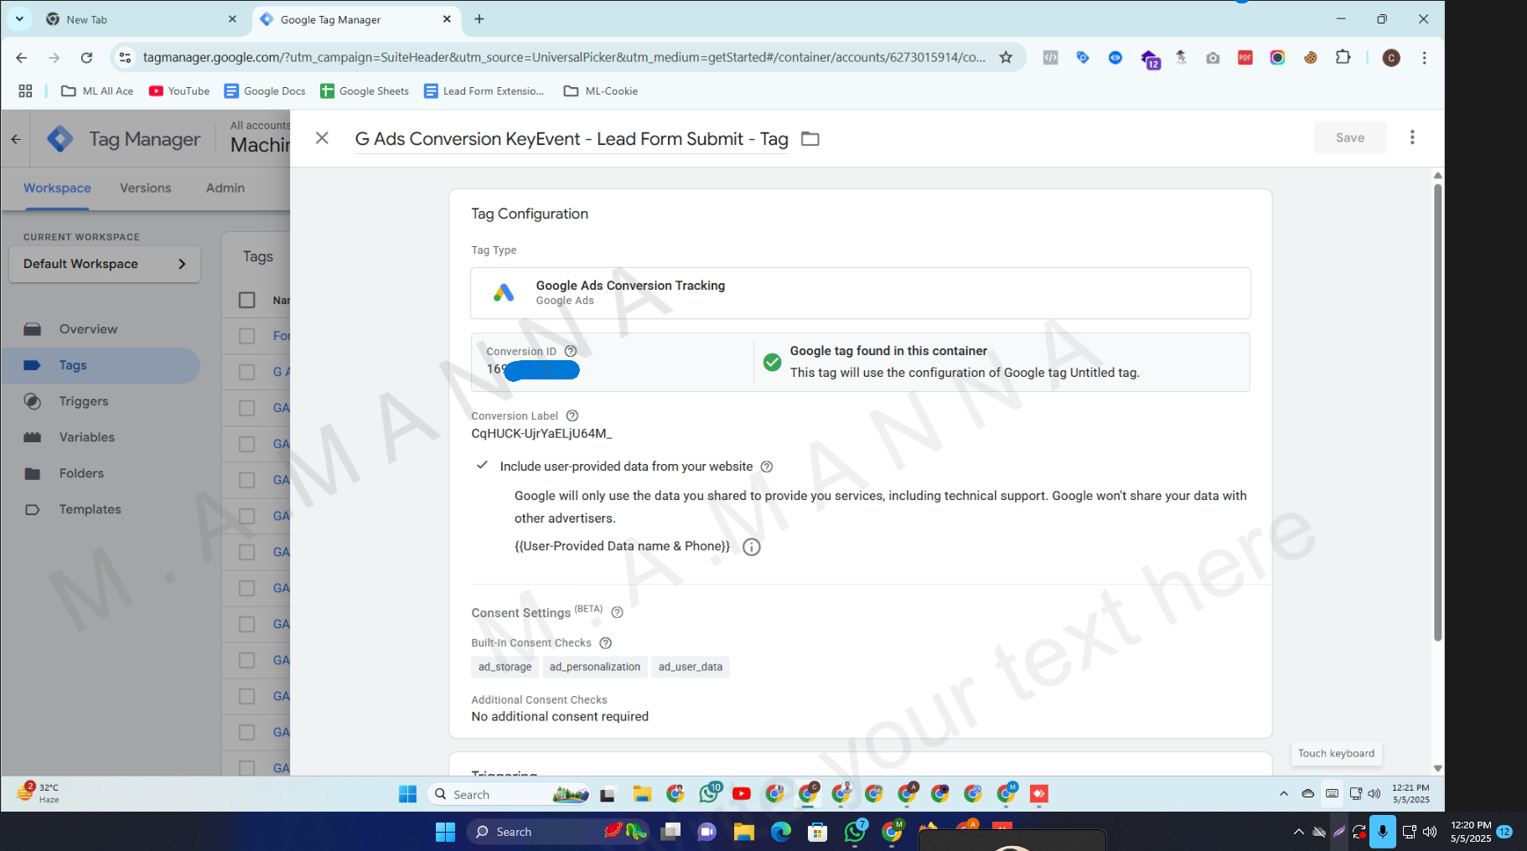Open the Chrome three-dot menu

click(x=1424, y=58)
